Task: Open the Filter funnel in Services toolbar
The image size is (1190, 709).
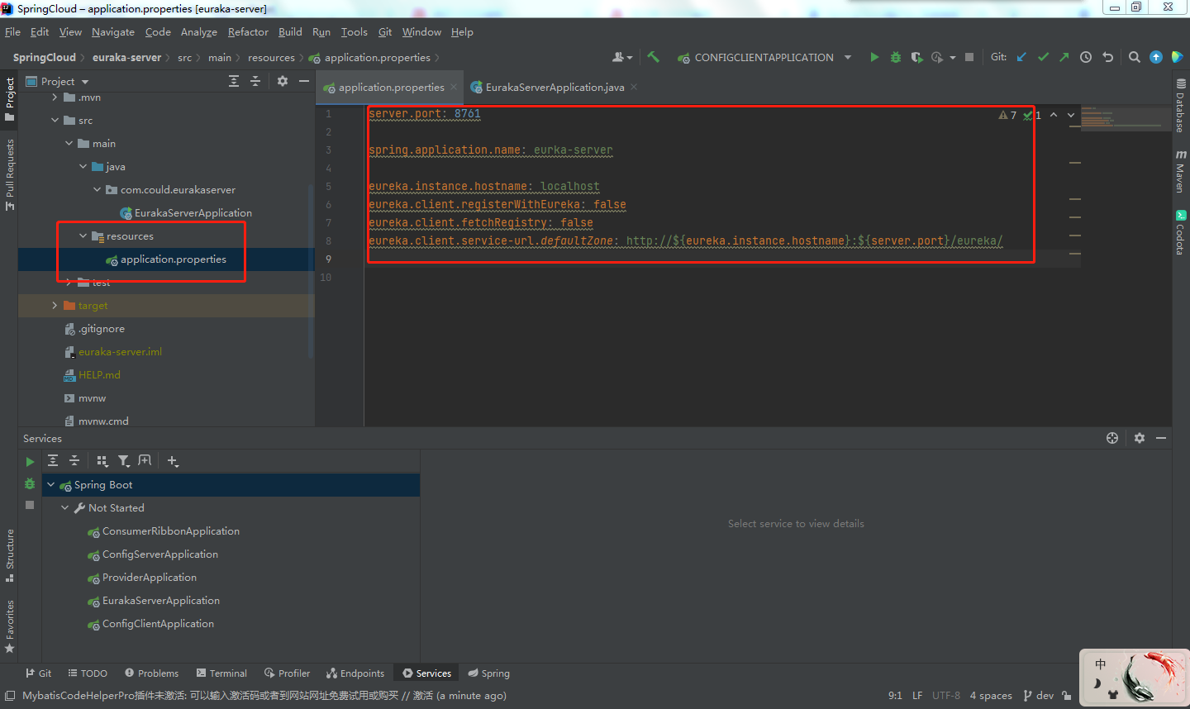Action: click(123, 461)
